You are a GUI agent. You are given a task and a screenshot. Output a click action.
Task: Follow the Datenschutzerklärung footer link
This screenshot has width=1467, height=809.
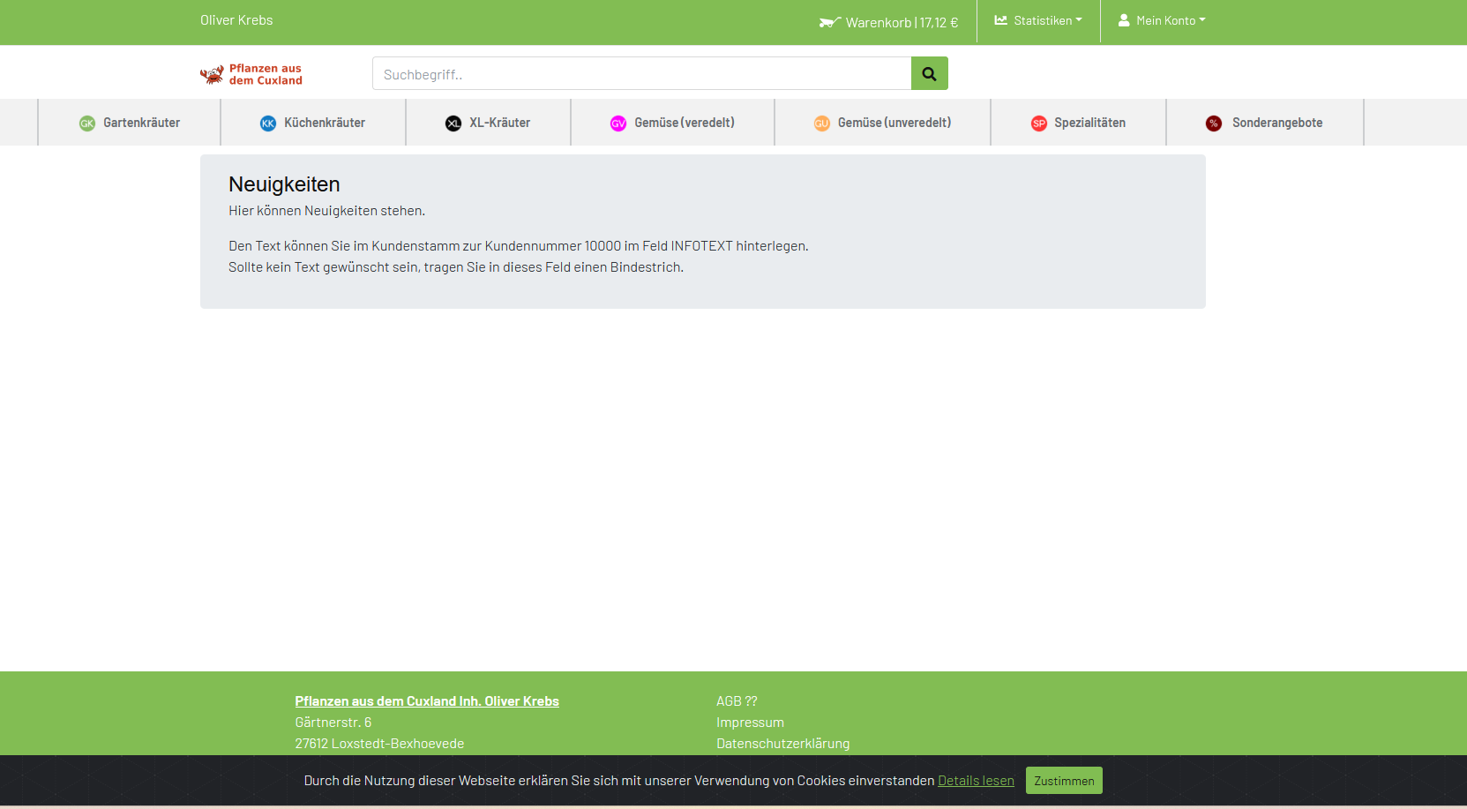click(x=782, y=744)
